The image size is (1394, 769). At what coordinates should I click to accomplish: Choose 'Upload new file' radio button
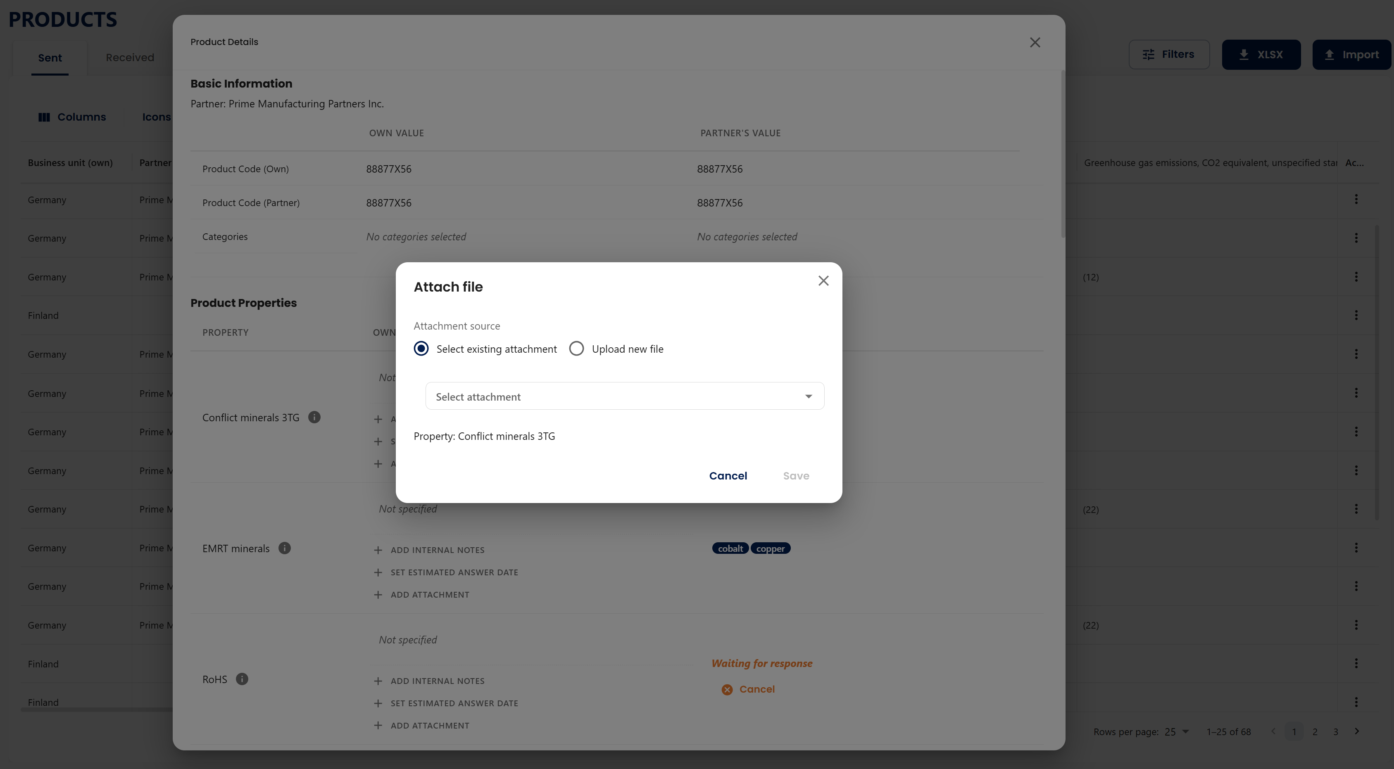click(576, 349)
